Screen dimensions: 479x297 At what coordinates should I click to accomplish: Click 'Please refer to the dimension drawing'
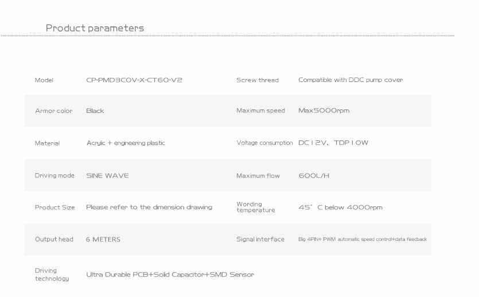tap(149, 207)
